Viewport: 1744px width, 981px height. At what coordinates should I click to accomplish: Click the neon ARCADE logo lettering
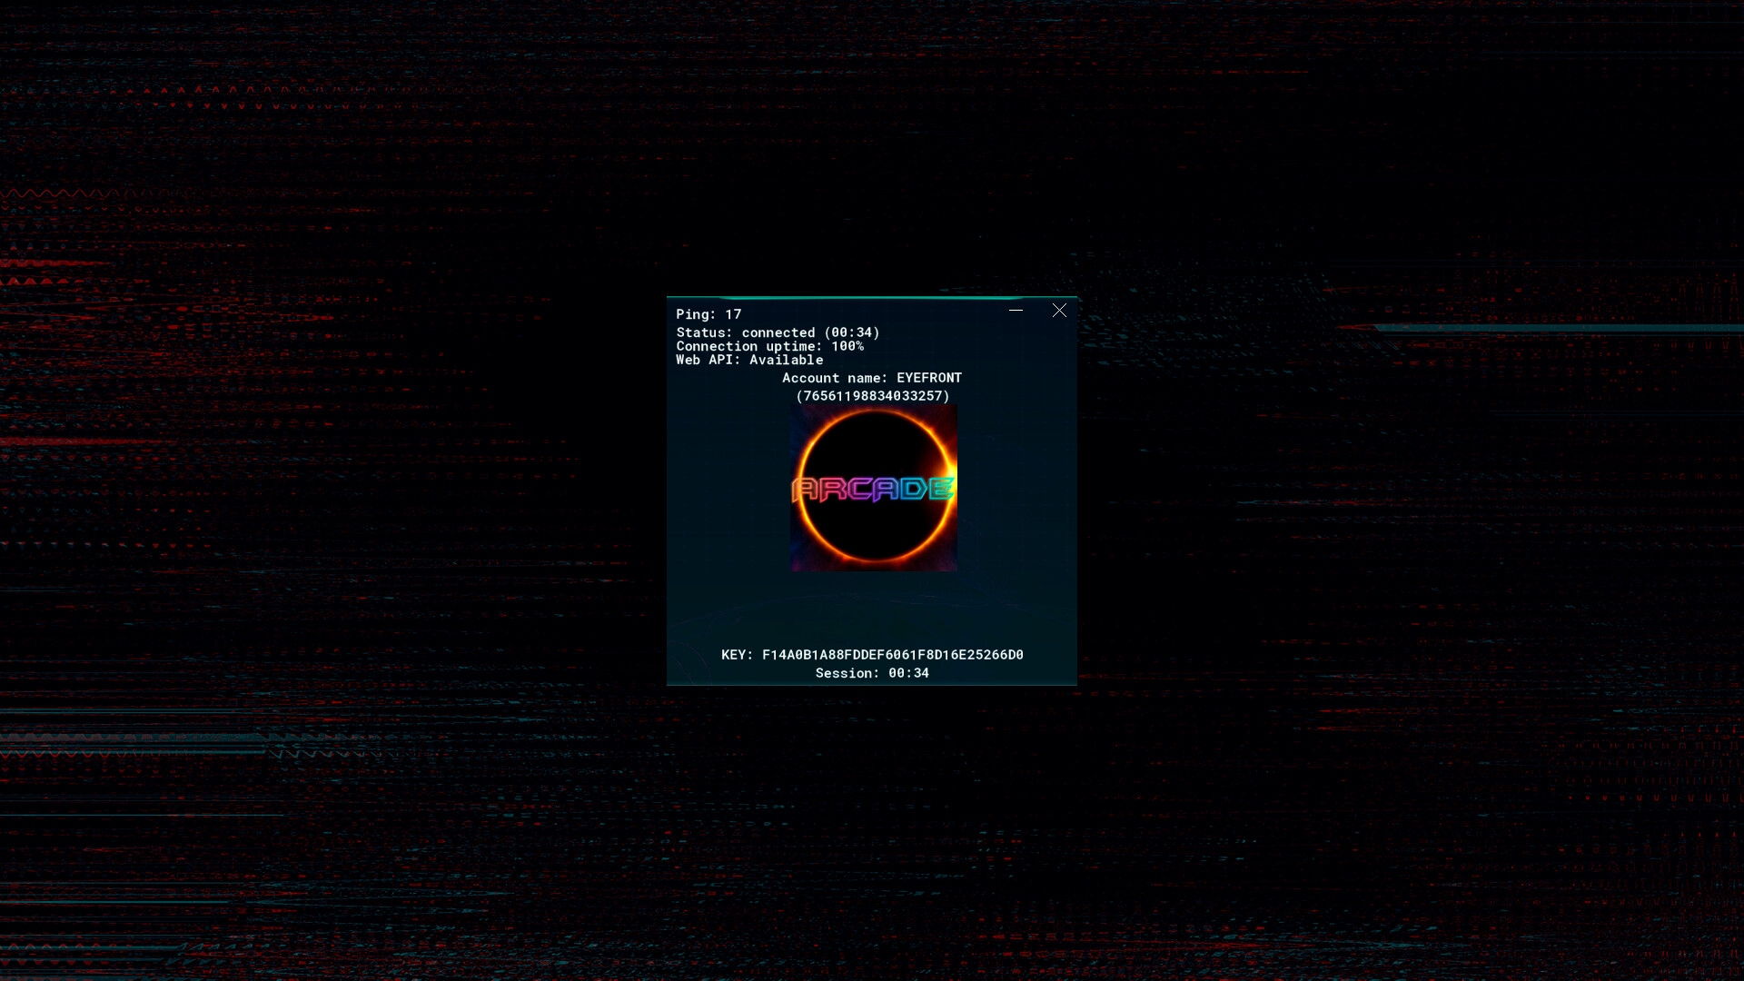873,489
